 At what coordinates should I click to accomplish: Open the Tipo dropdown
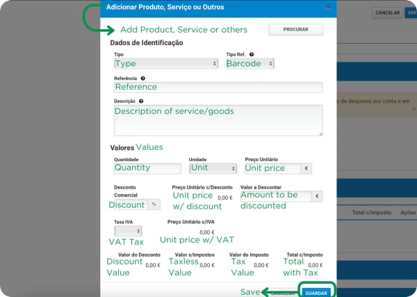tap(166, 64)
